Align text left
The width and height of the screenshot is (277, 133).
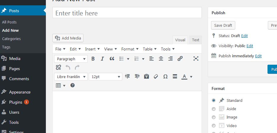pos(152,59)
